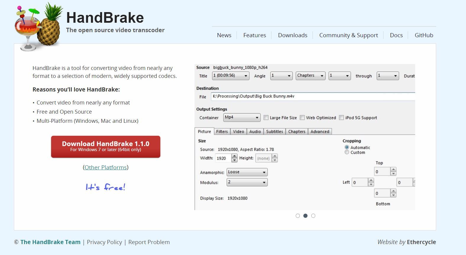Open the start chapter dropdown before 'through'
This screenshot has height=255, width=466.
(x=340, y=76)
